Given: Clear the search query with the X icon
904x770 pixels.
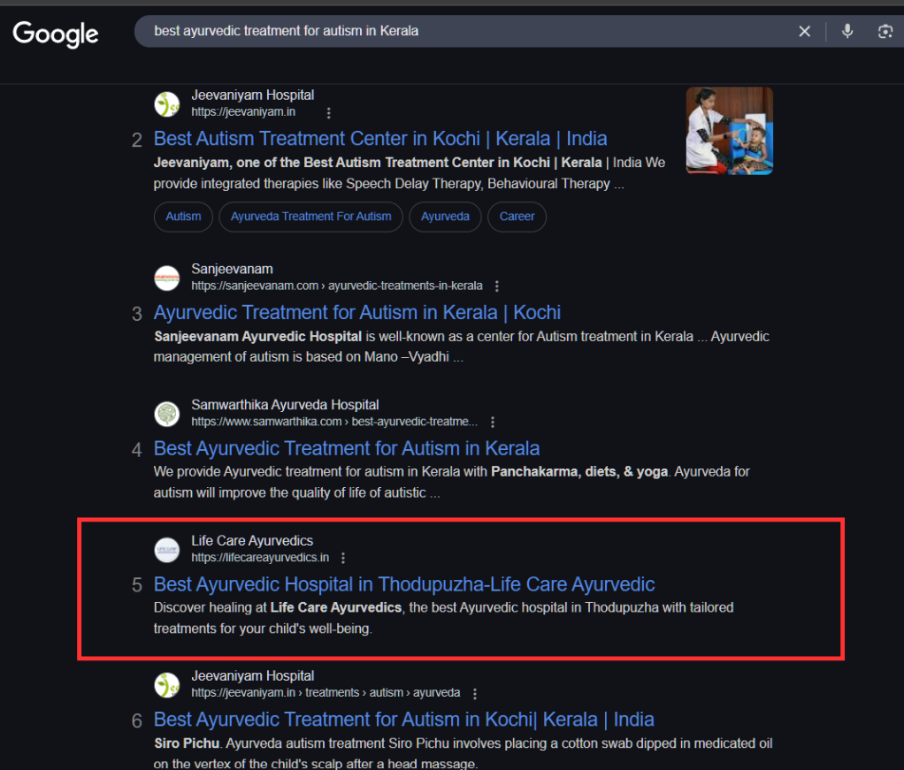Looking at the screenshot, I should [x=804, y=31].
